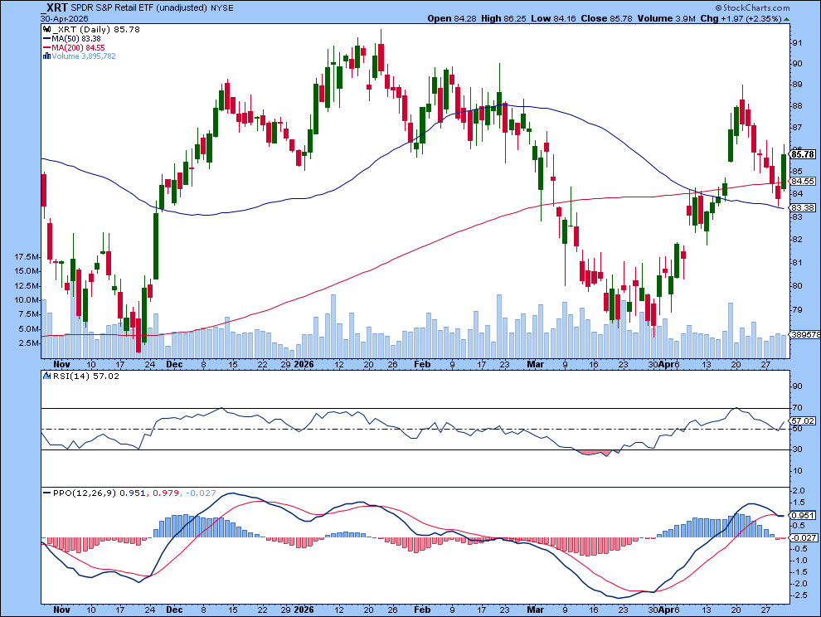The width and height of the screenshot is (821, 617).
Task: Click the 'RSI(14) 57.02' panel label
Action: [86, 376]
